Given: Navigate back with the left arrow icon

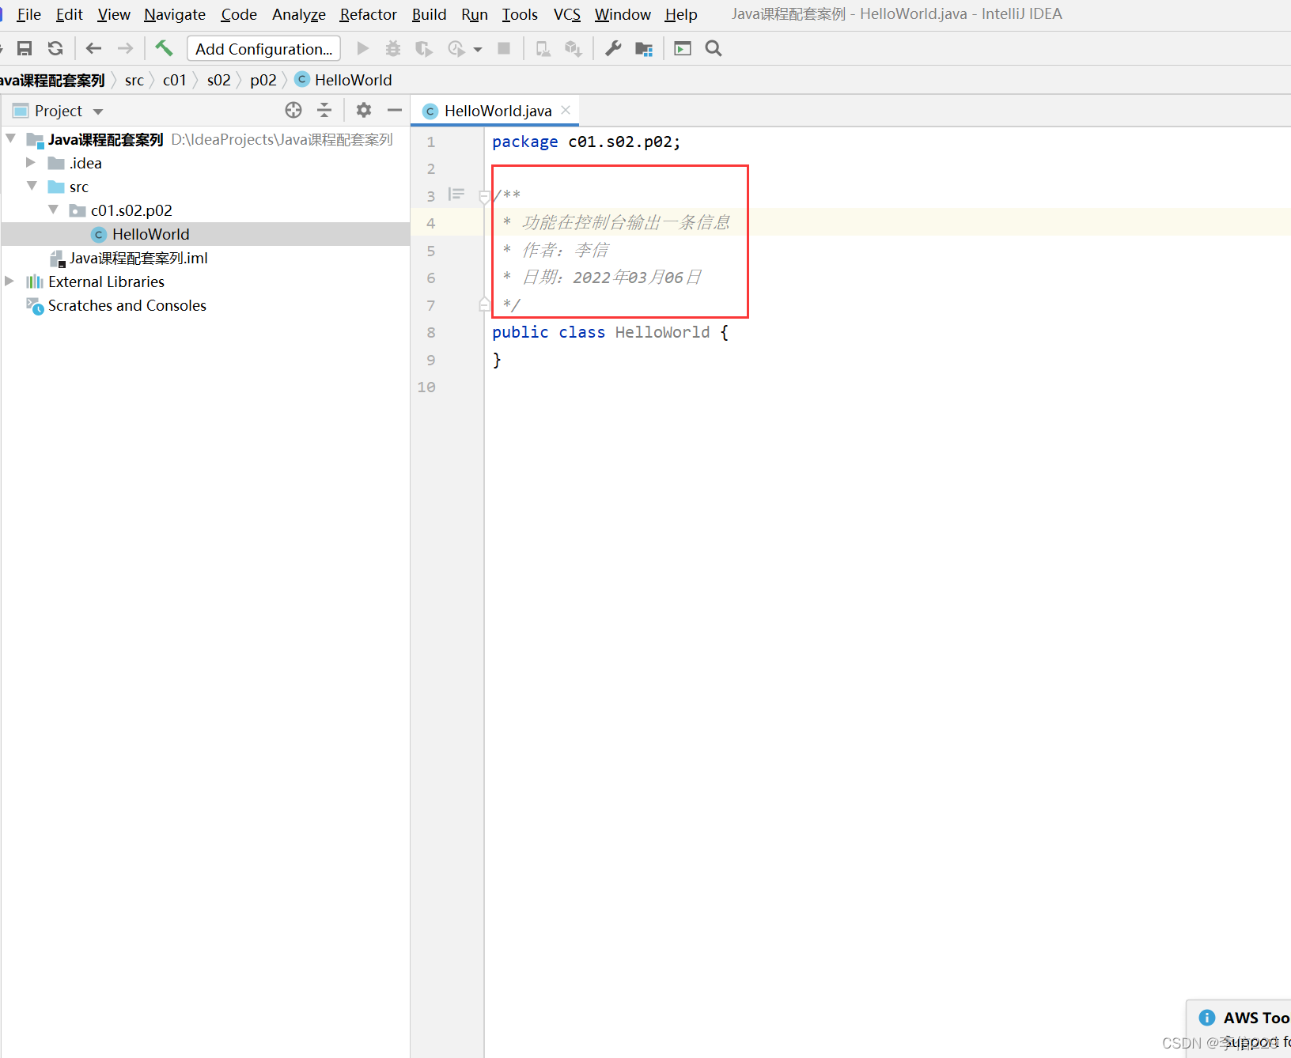Looking at the screenshot, I should (93, 49).
